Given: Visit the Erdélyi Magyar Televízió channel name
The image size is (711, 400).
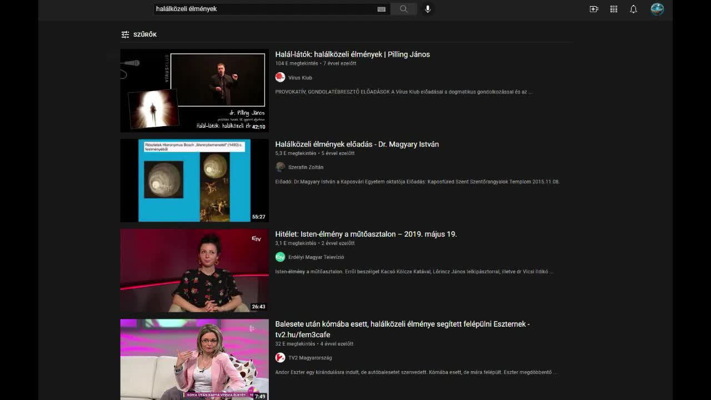Looking at the screenshot, I should point(316,257).
